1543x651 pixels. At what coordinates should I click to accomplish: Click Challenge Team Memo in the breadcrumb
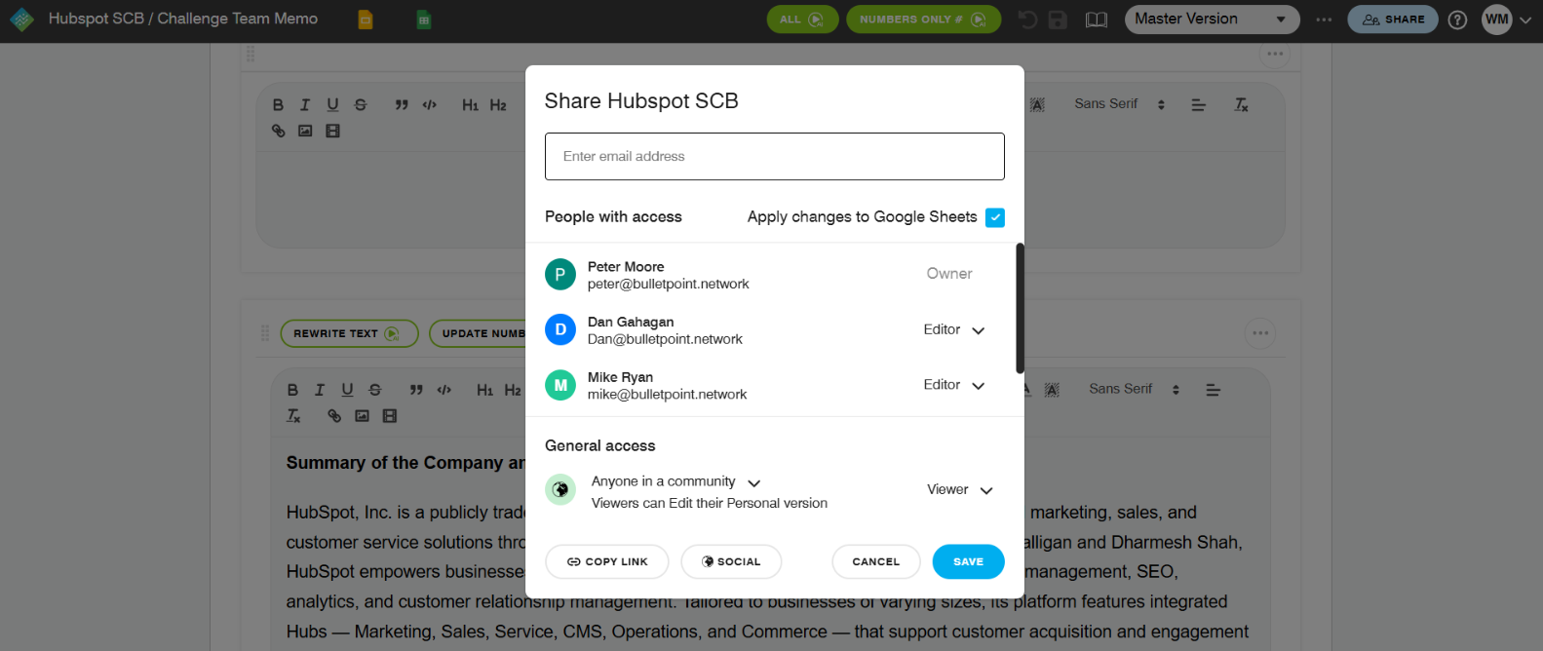coord(237,19)
